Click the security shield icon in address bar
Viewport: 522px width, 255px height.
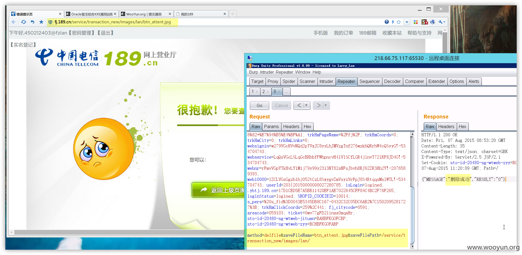[x=50, y=22]
